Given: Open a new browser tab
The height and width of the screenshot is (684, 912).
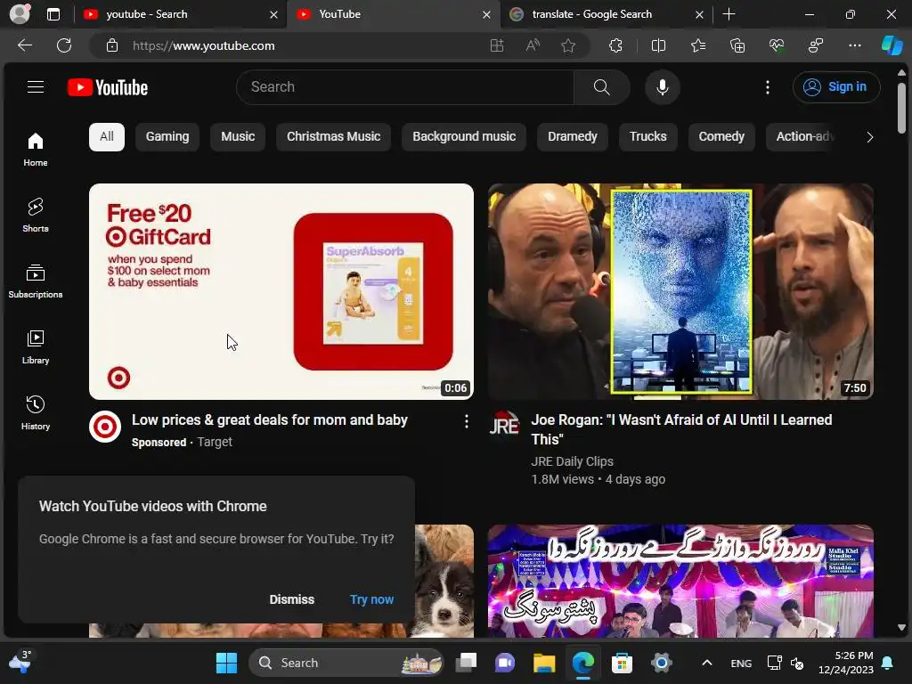Looking at the screenshot, I should pyautogui.click(x=729, y=14).
